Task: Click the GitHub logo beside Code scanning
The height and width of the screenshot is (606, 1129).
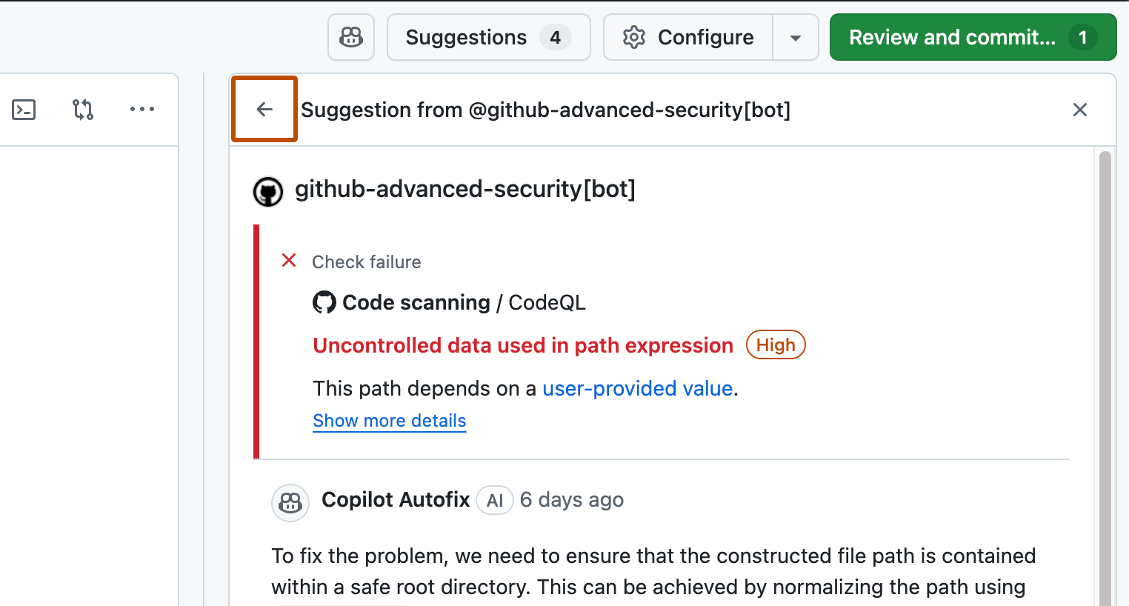Action: (x=324, y=302)
